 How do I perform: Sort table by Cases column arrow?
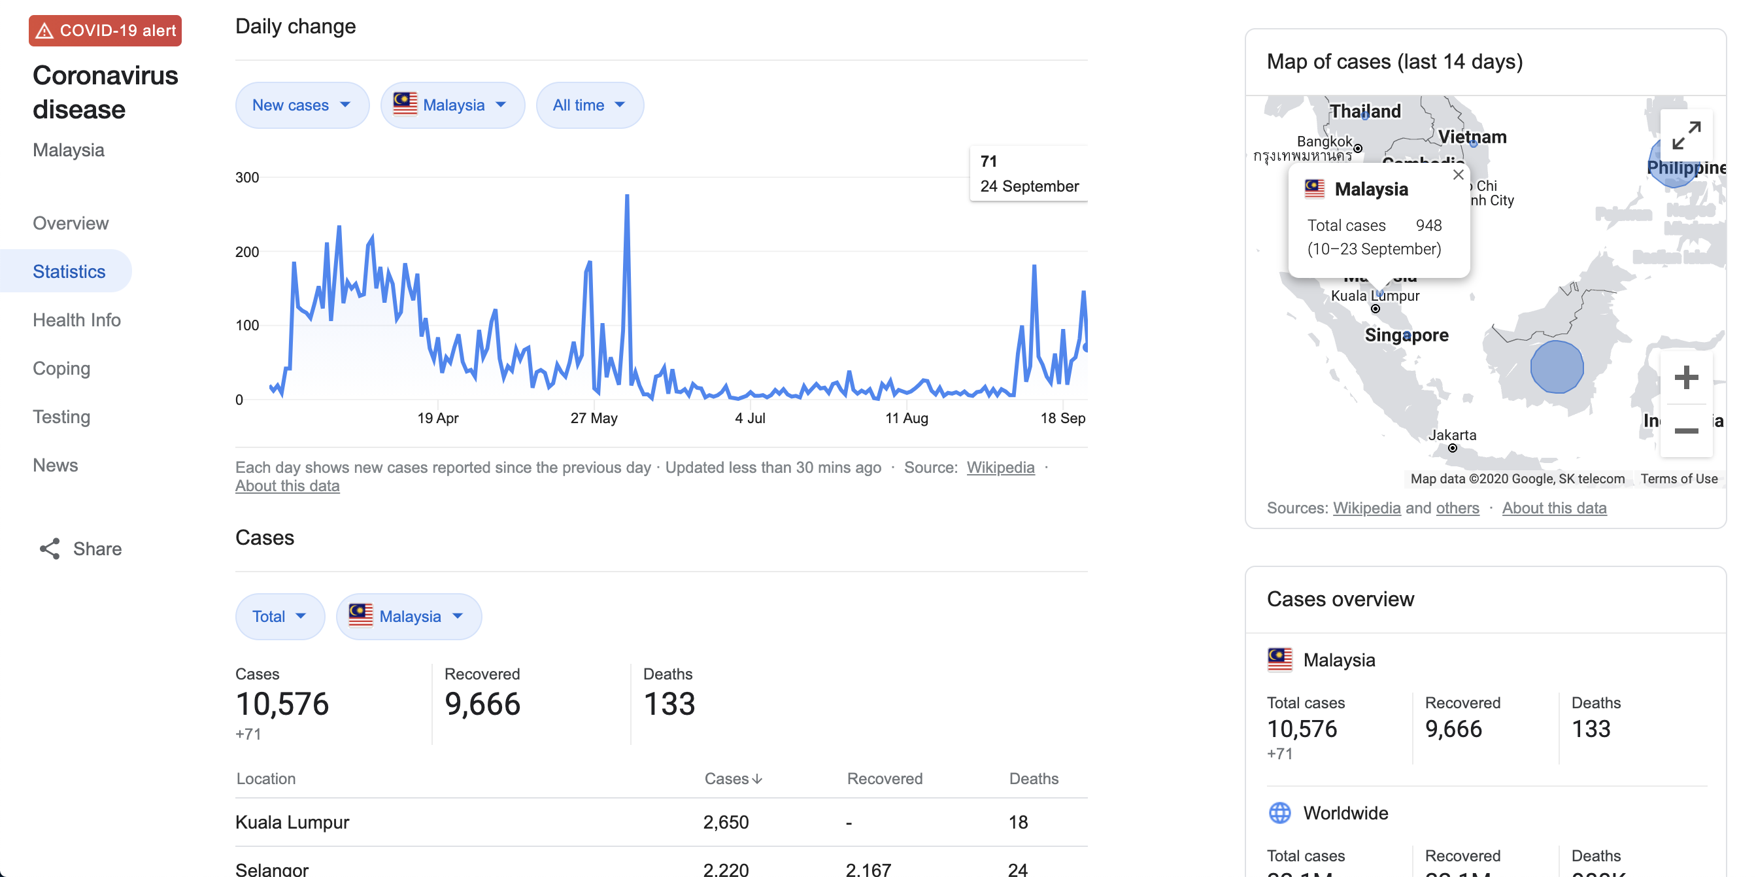[756, 778]
